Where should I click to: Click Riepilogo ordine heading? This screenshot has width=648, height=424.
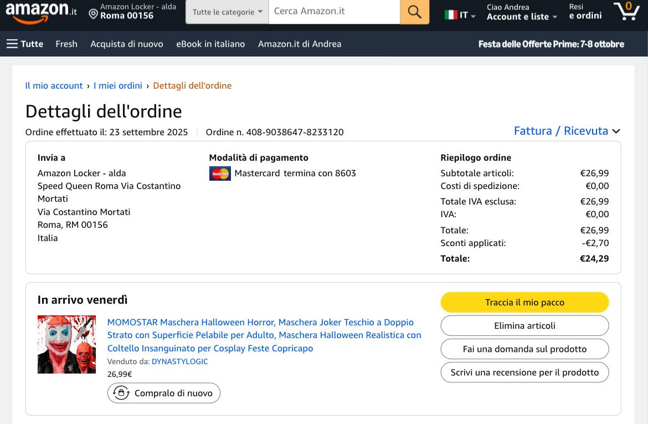476,157
